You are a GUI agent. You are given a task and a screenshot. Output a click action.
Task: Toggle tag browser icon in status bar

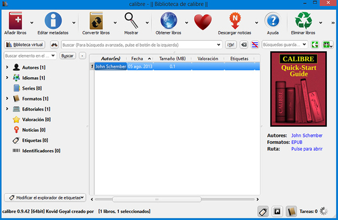click(x=263, y=212)
